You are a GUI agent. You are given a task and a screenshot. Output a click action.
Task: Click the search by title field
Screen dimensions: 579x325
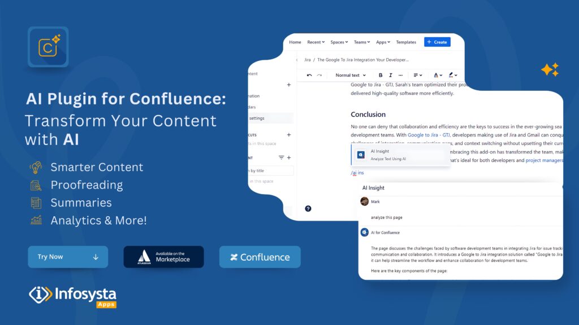(x=271, y=170)
